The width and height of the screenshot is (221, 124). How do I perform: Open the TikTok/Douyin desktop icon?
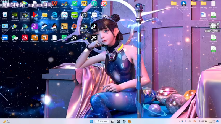tap(94, 26)
